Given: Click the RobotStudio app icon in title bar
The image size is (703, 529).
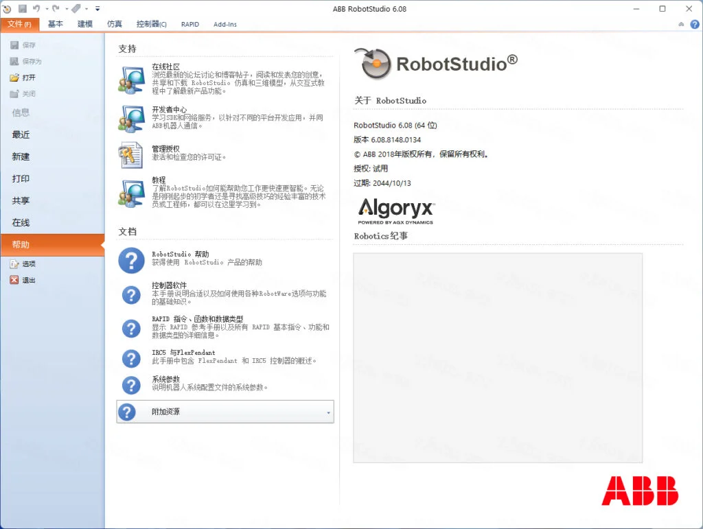Looking at the screenshot, I should pyautogui.click(x=7, y=8).
